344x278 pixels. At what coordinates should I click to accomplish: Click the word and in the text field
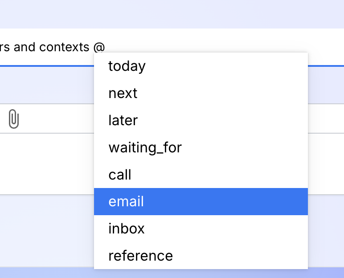tap(25, 47)
